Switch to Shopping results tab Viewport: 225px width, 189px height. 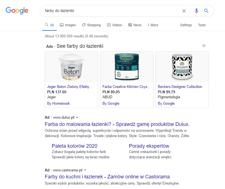click(x=91, y=25)
